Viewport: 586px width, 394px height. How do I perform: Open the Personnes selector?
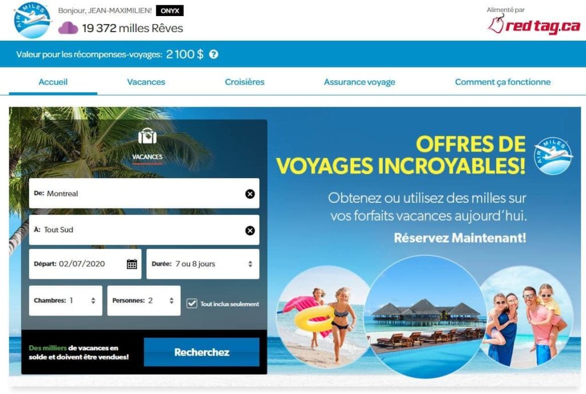[144, 301]
